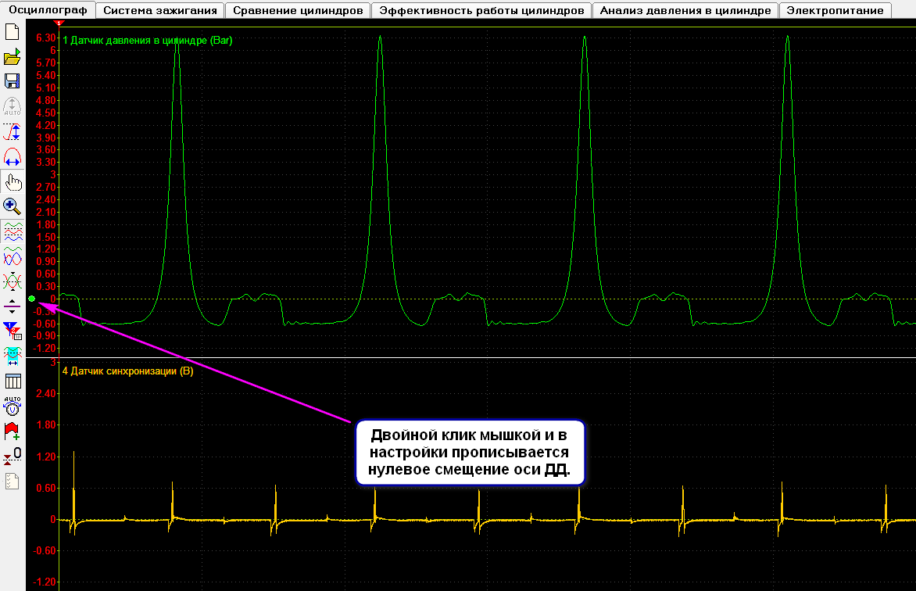Click the green zero-level marker dot

(x=31, y=299)
